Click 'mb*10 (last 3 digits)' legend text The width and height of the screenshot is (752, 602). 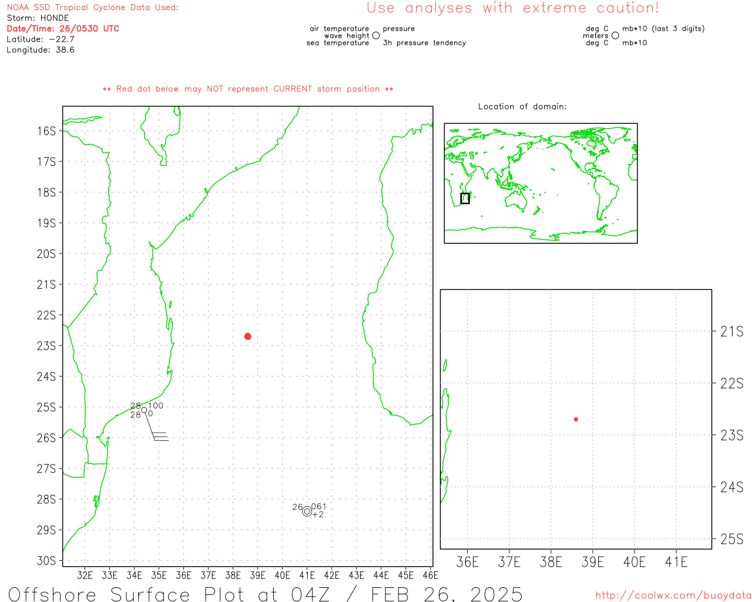(663, 28)
